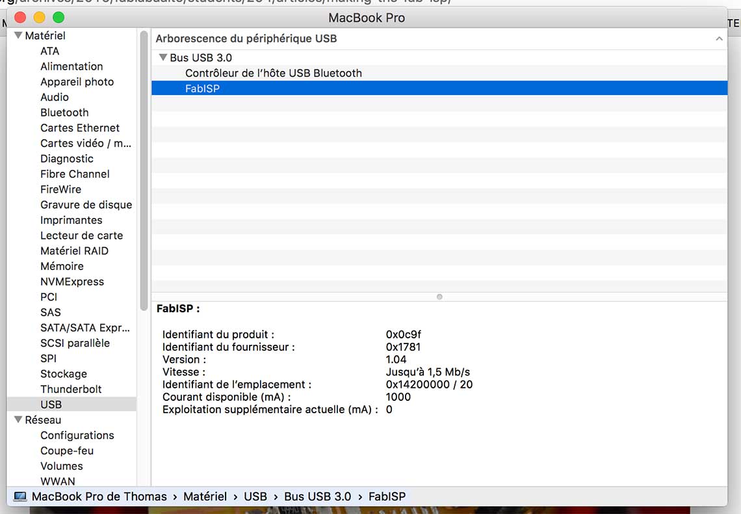Select Coupe-feu under Réseau
Viewport: 741px width, 514px height.
click(x=67, y=451)
